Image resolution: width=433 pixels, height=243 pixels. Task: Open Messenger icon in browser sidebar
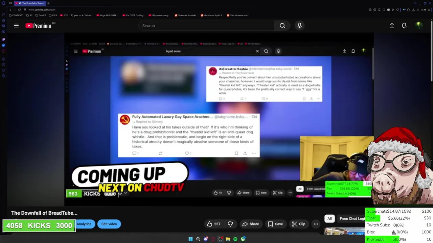4,45
